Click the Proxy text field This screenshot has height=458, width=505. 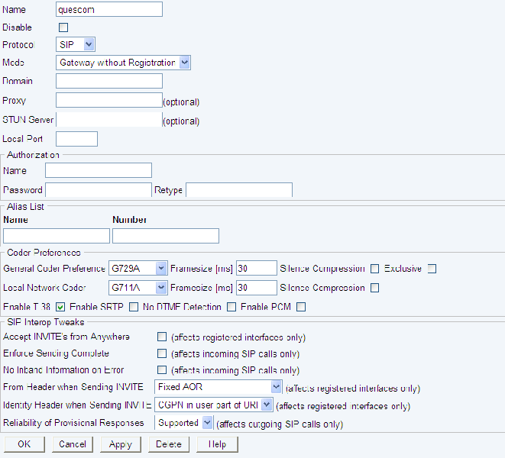pos(109,100)
